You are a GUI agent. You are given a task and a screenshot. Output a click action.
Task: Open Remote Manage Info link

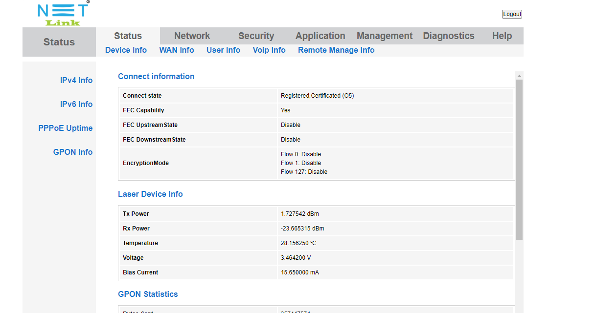click(x=336, y=50)
